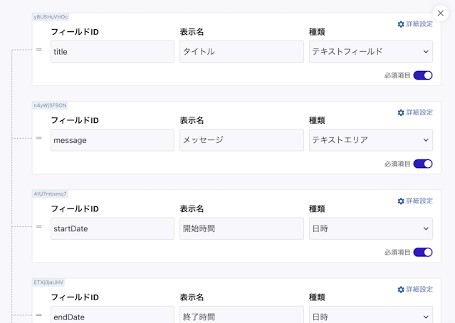Click the タイトル display name input

241,51
